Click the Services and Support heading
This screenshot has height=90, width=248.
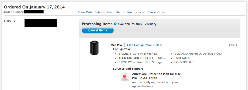(128, 69)
